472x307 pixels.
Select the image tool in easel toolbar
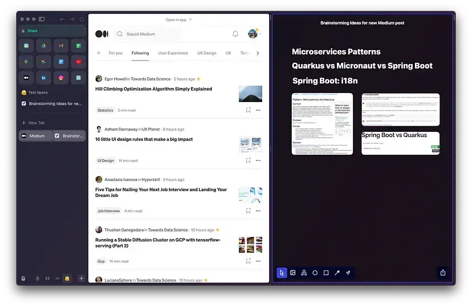(x=293, y=273)
